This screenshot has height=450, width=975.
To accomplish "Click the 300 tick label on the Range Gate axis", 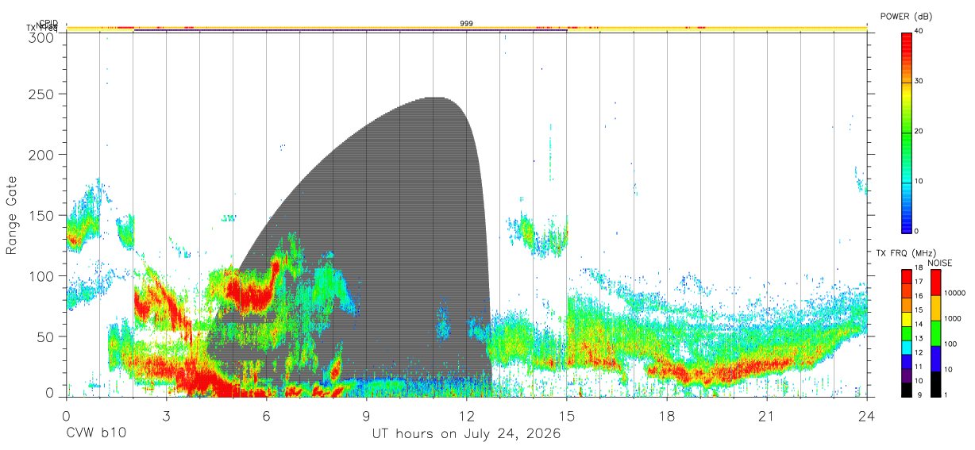I will click(x=41, y=37).
